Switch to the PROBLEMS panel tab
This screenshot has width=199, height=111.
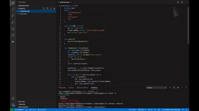(62, 88)
